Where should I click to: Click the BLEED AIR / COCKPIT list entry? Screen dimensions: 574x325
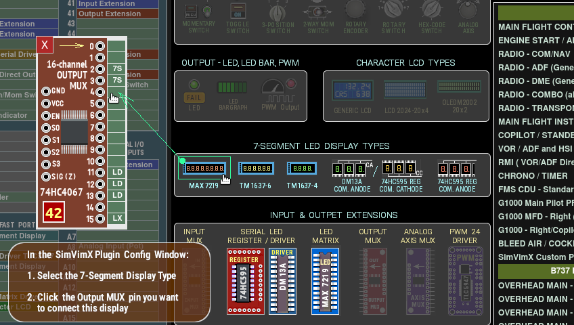click(534, 243)
